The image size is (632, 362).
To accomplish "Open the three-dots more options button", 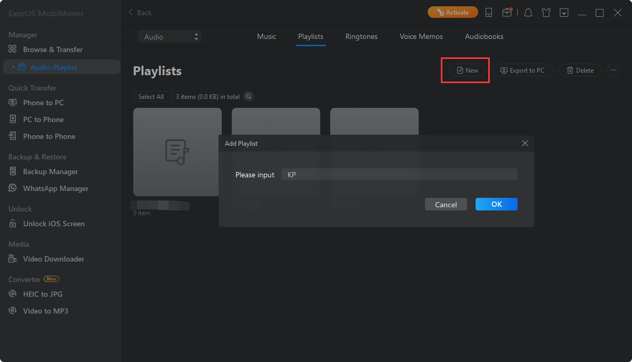I will 613,71.
